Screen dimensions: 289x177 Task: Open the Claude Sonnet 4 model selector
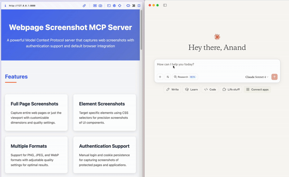[x=257, y=77]
